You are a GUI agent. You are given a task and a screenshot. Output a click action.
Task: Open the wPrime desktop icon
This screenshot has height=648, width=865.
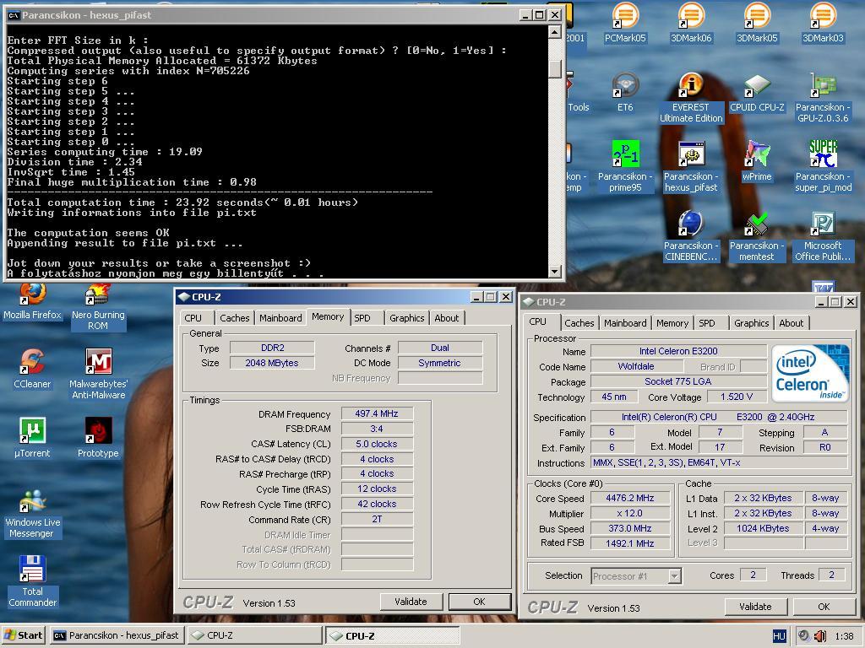757,161
